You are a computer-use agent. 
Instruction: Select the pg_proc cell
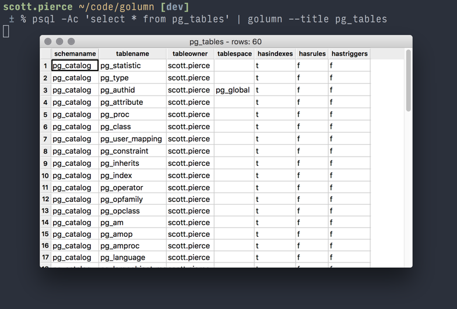pyautogui.click(x=133, y=115)
